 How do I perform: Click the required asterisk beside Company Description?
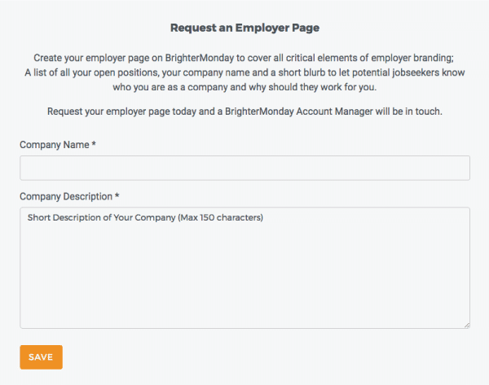(117, 196)
